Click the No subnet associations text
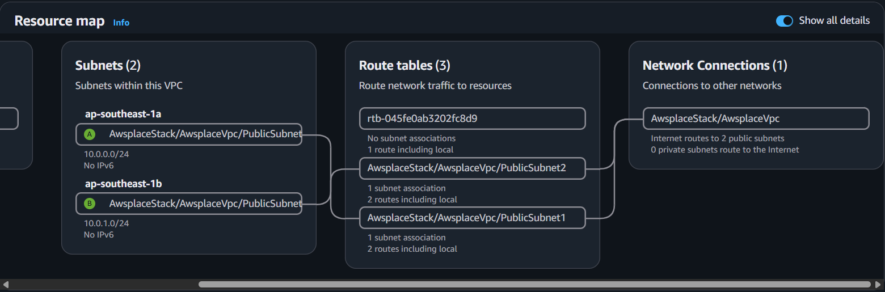This screenshot has width=885, height=292. click(x=411, y=138)
